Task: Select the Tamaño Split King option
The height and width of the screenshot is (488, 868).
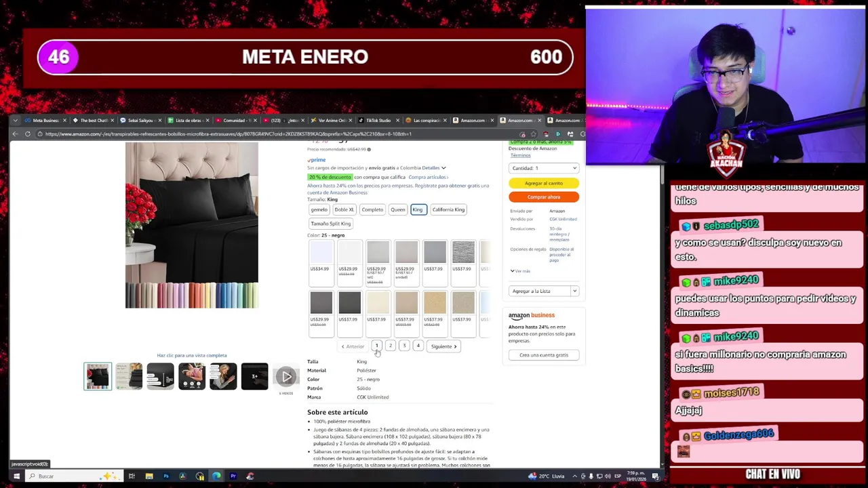Action: tap(331, 224)
